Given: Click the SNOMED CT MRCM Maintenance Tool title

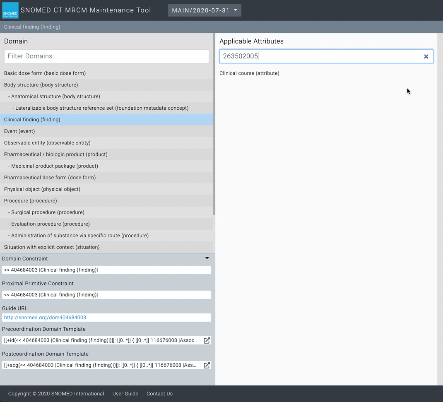Looking at the screenshot, I should click(86, 10).
